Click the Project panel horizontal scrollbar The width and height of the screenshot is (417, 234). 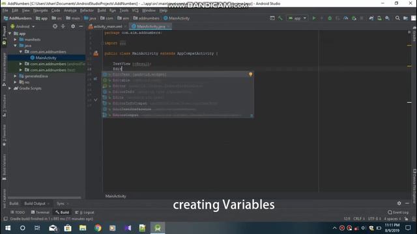tap(45, 198)
